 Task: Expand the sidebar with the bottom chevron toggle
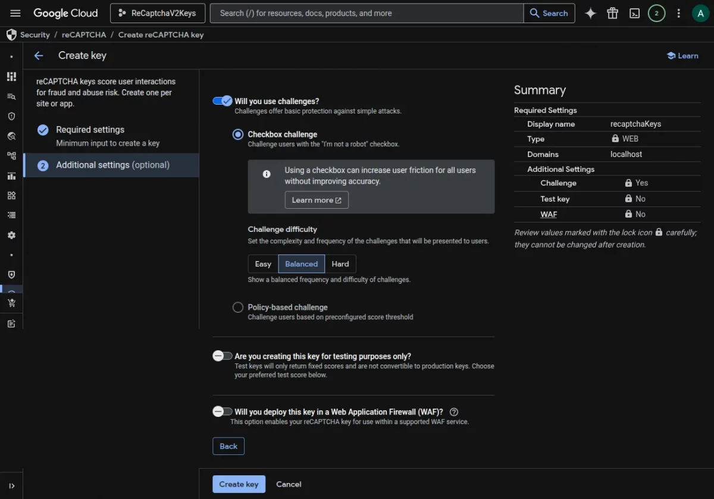11,486
